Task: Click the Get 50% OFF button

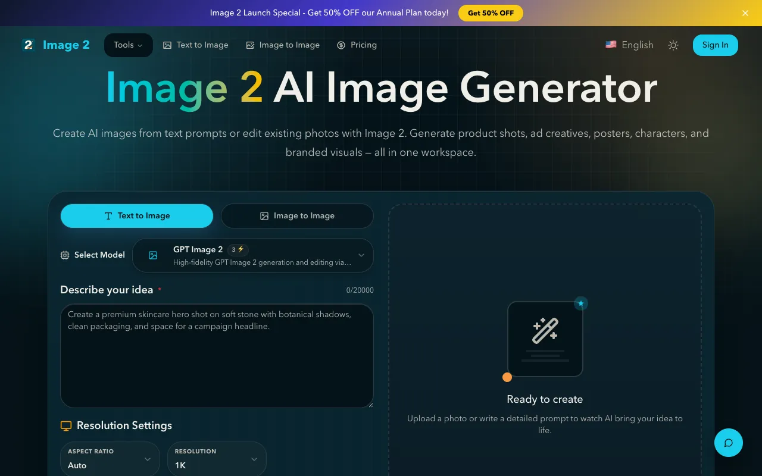Action: click(x=491, y=13)
